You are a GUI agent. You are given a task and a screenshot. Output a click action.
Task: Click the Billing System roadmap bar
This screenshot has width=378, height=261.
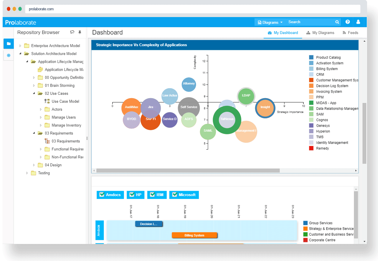[x=194, y=235]
